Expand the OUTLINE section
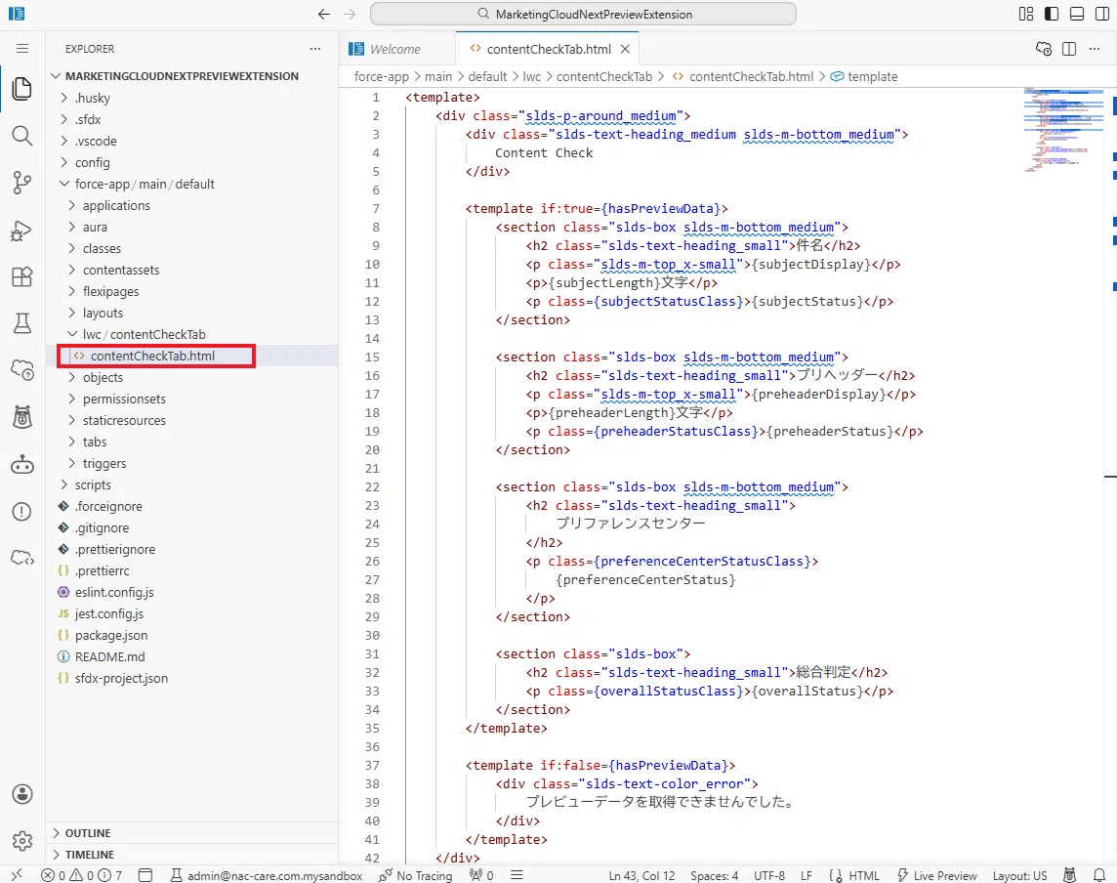Viewport: 1117px width, 883px height. click(x=191, y=833)
